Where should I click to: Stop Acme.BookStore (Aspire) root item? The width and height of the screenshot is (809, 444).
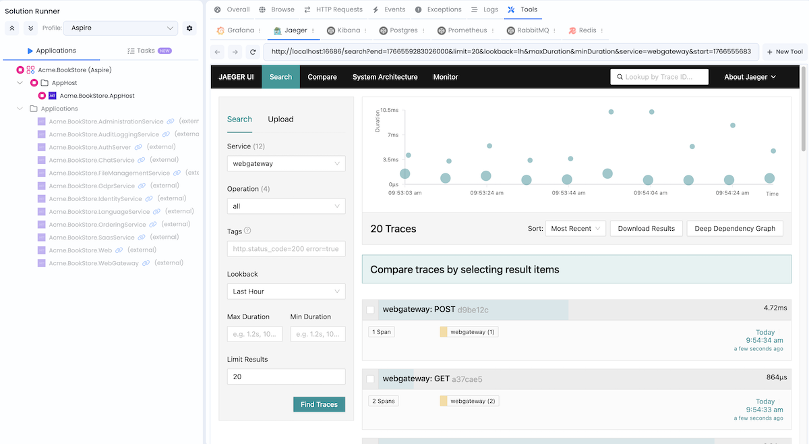pyautogui.click(x=20, y=70)
